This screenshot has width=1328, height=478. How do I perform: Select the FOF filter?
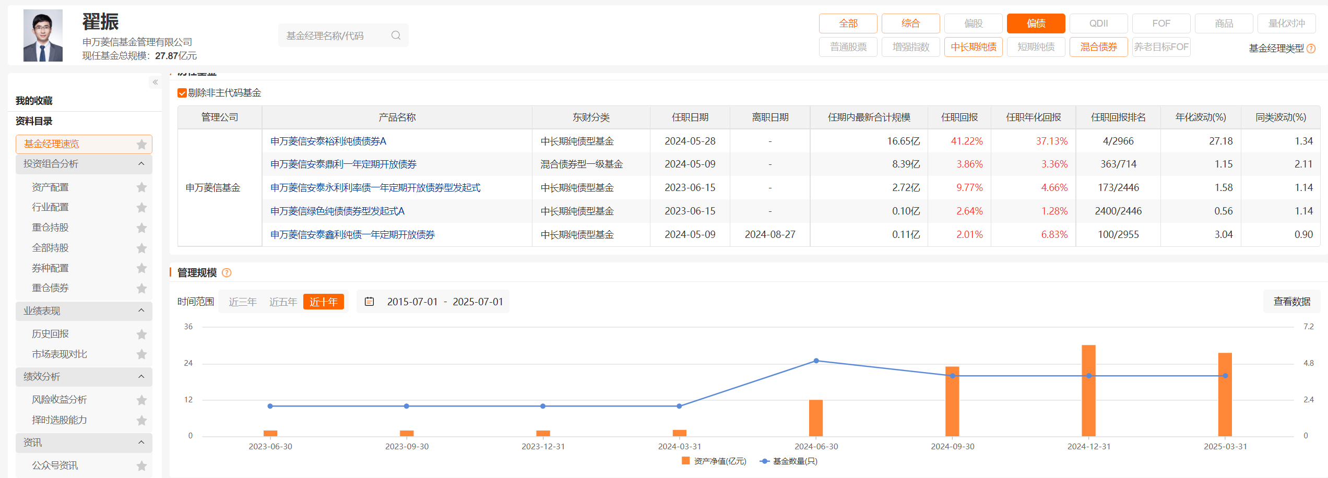pyautogui.click(x=1161, y=23)
